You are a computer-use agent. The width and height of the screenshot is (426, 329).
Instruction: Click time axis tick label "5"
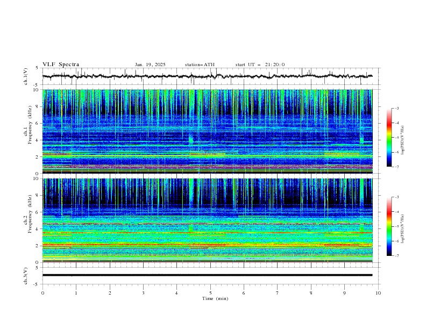coord(210,293)
